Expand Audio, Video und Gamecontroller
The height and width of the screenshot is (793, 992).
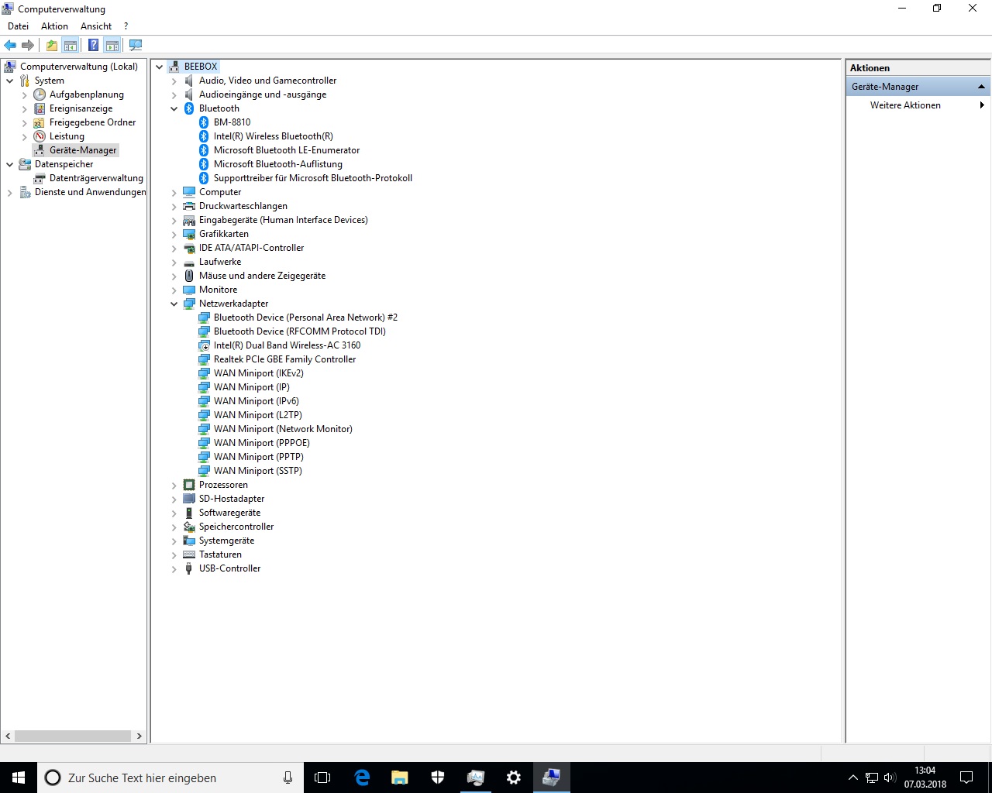click(174, 81)
